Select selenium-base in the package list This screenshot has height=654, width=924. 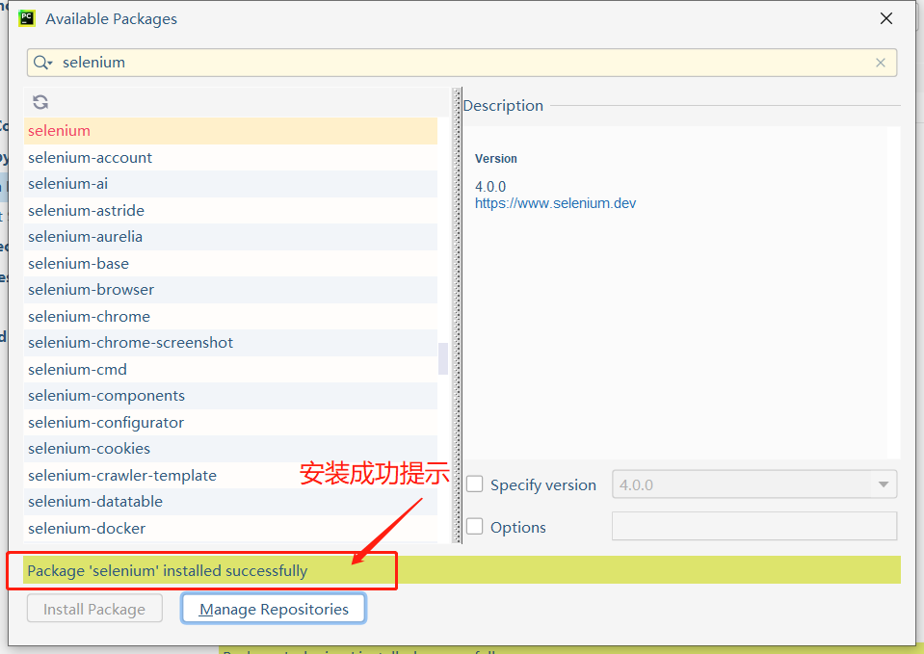(230, 263)
